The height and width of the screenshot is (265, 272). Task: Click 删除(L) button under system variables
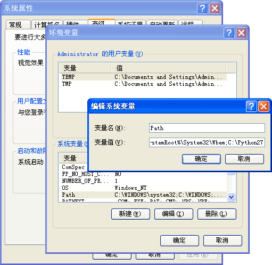(217, 214)
